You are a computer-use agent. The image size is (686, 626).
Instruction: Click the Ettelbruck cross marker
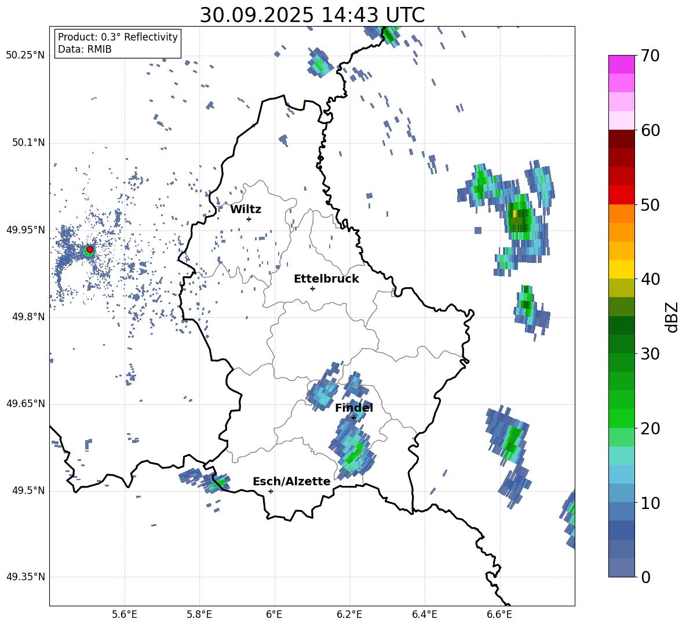(x=312, y=288)
